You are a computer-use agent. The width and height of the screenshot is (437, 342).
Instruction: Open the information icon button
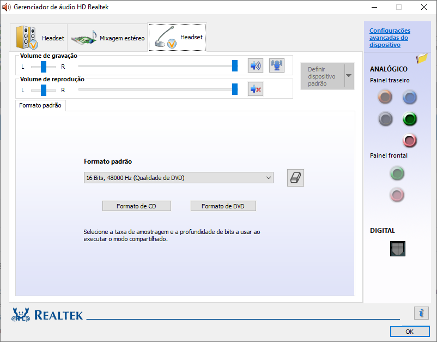[x=421, y=313]
